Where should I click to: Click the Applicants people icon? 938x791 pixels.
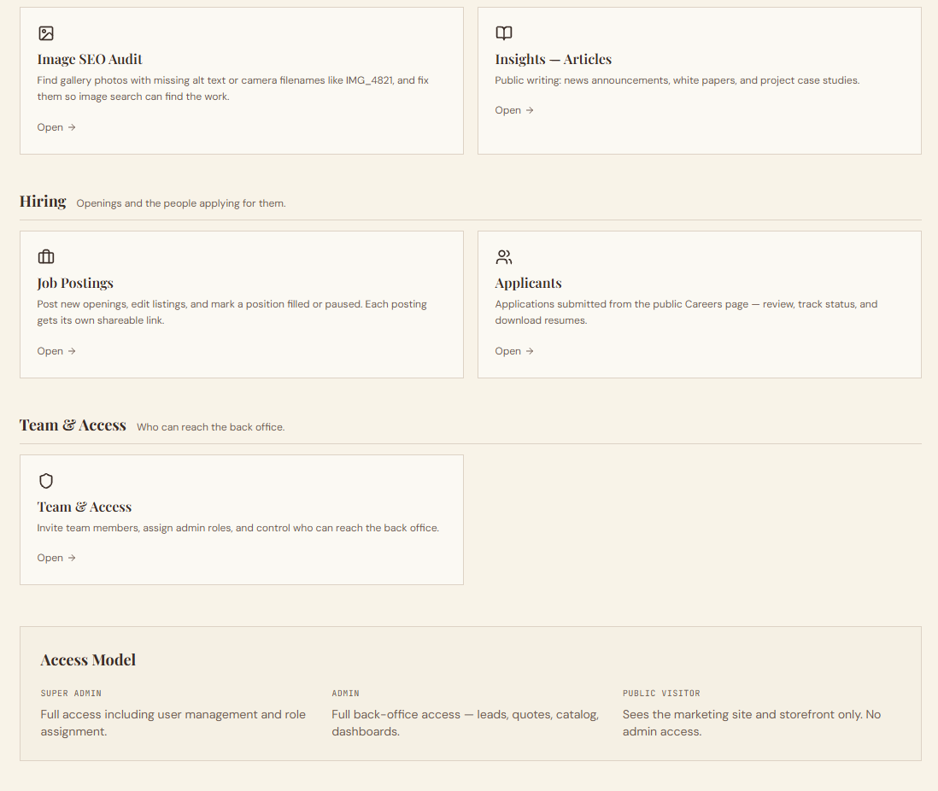[x=504, y=257]
